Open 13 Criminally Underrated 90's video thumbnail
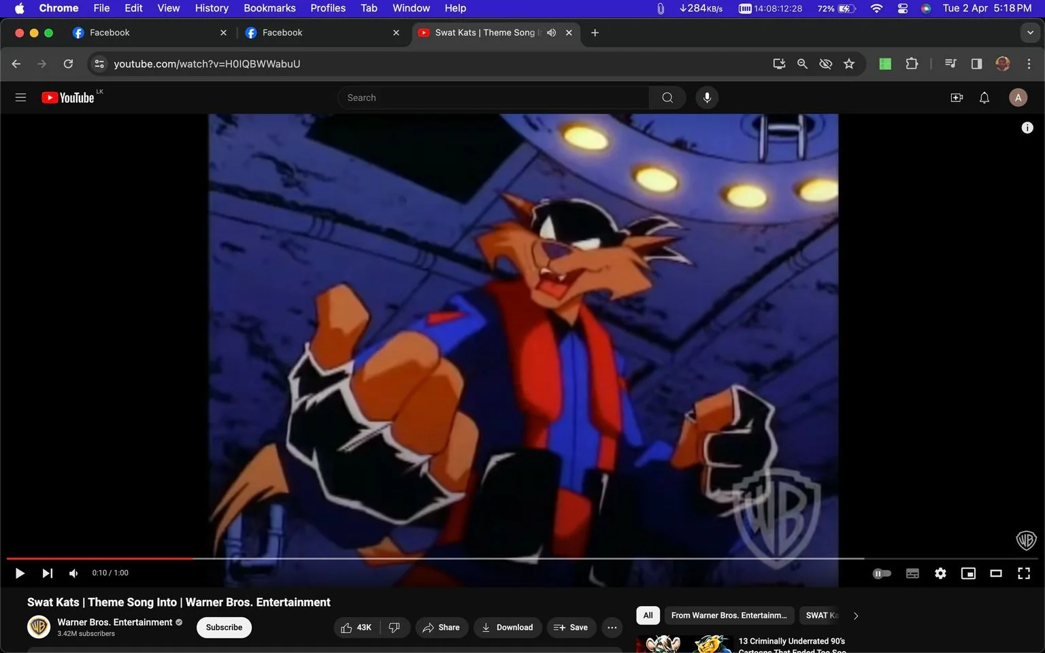This screenshot has width=1045, height=653. (684, 644)
